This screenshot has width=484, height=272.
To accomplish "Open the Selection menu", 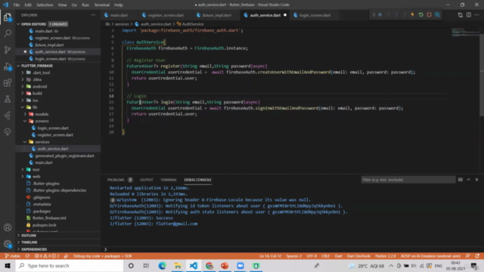I will (45, 5).
